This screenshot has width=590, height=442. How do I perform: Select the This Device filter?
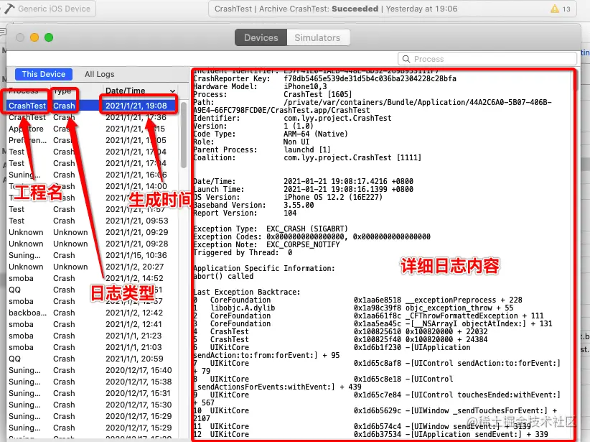44,74
